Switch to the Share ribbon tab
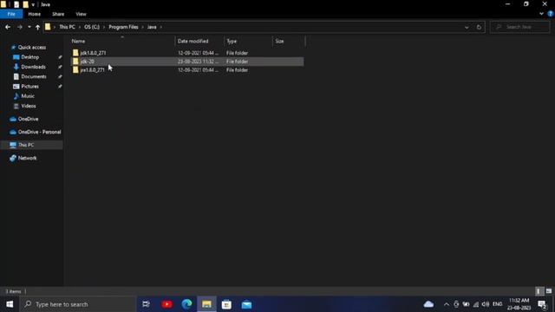Screen dimensions: 555x312 click(x=58, y=14)
